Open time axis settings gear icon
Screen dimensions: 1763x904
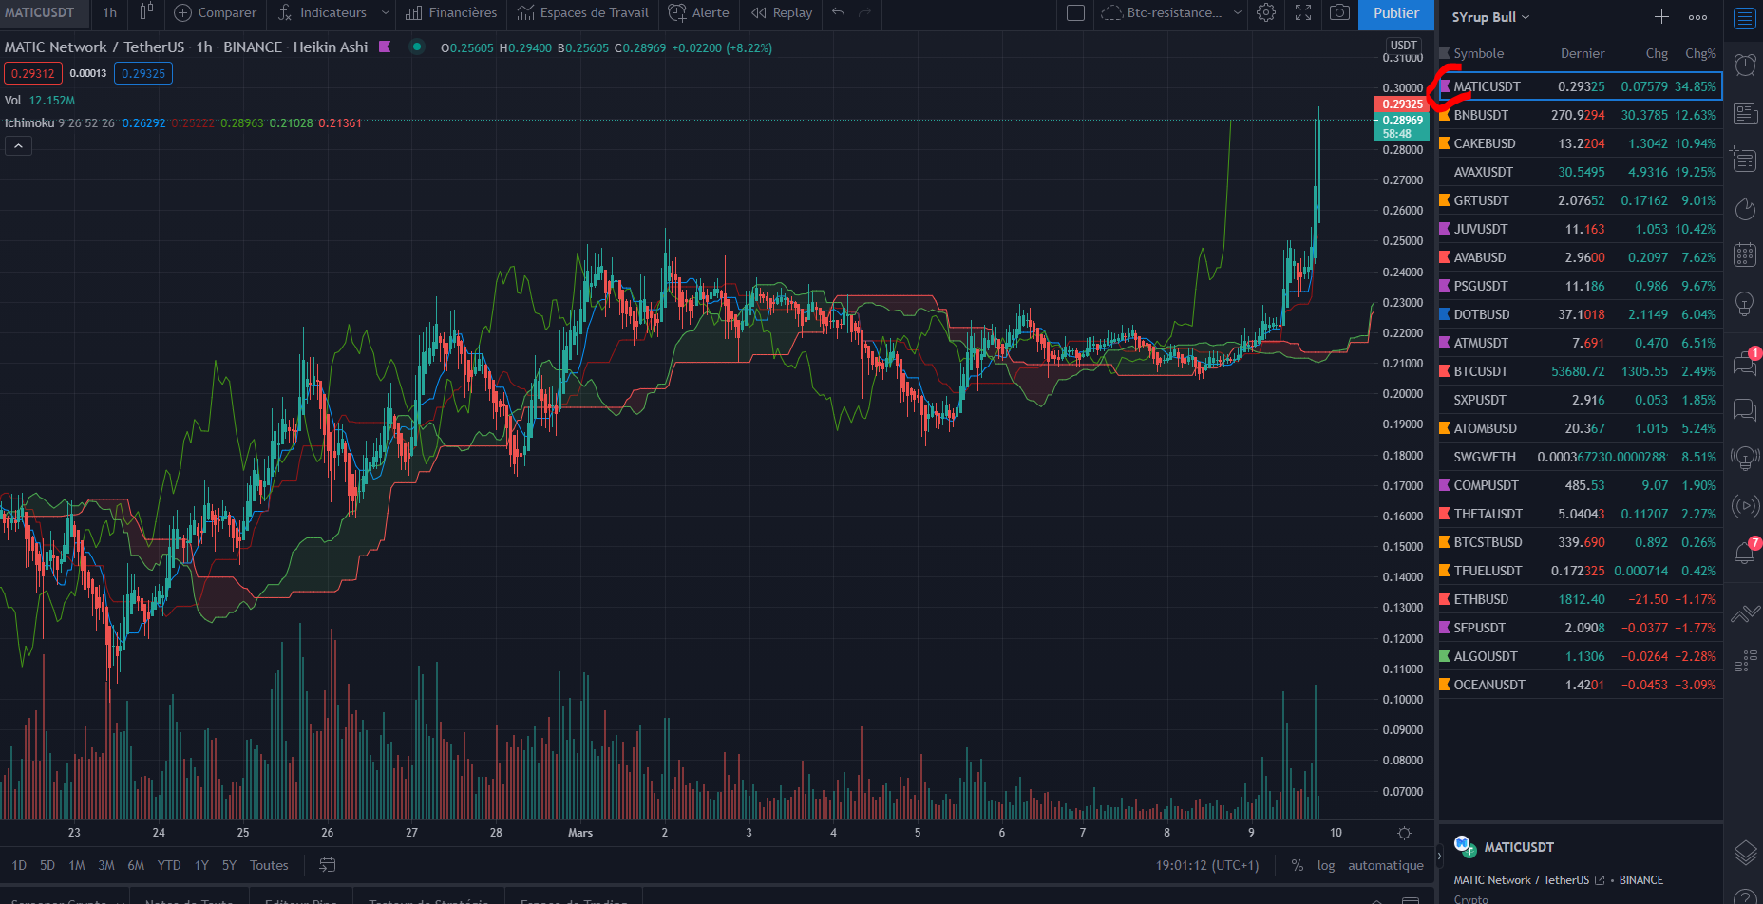point(1405,833)
